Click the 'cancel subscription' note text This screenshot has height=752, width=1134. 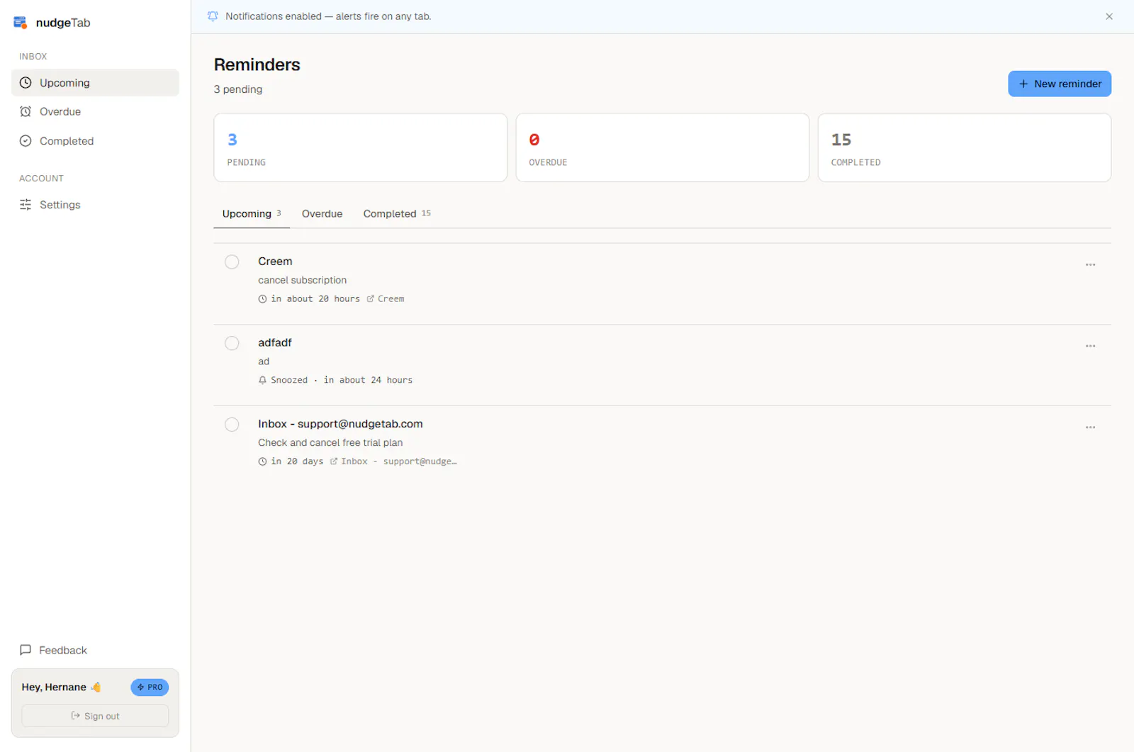303,281
